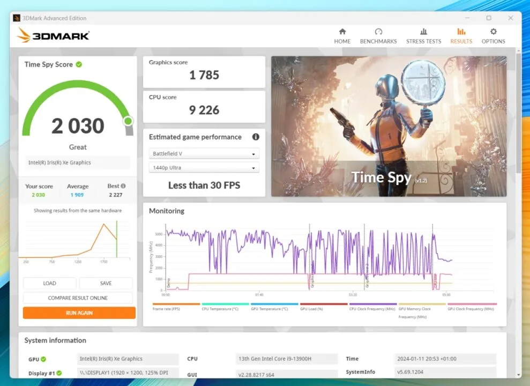
Task: Click the CPU Clock Frequency purple legend swatch
Action: point(373,304)
